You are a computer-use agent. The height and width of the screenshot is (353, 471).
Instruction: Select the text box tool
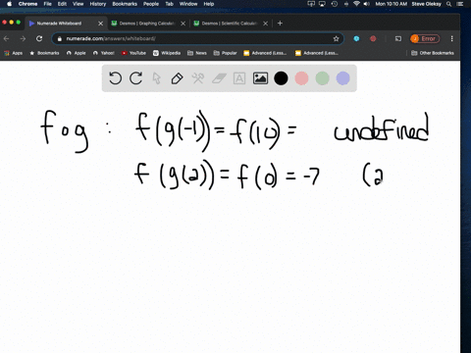pos(239,78)
